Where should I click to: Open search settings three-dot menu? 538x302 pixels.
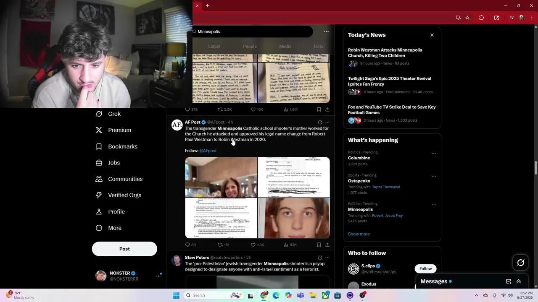tap(326, 31)
